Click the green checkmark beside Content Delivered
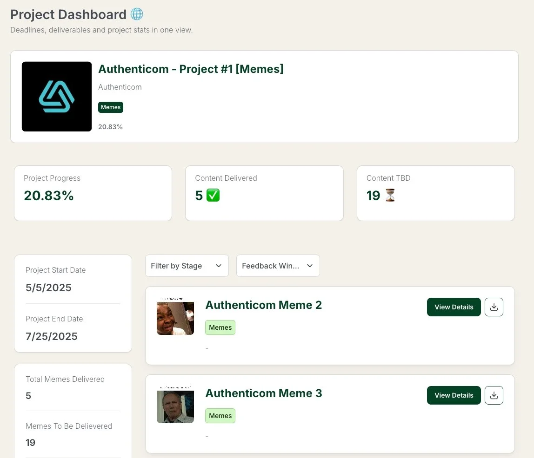 pos(213,196)
